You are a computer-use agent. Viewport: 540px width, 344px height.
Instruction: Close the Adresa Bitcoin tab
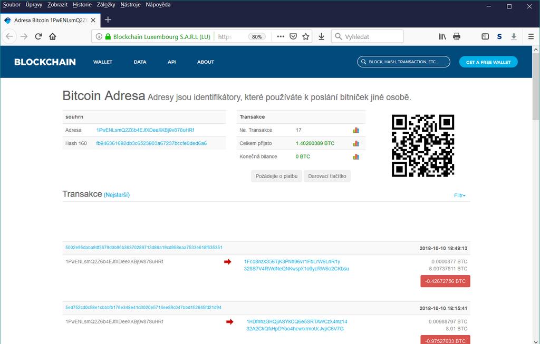[93, 21]
